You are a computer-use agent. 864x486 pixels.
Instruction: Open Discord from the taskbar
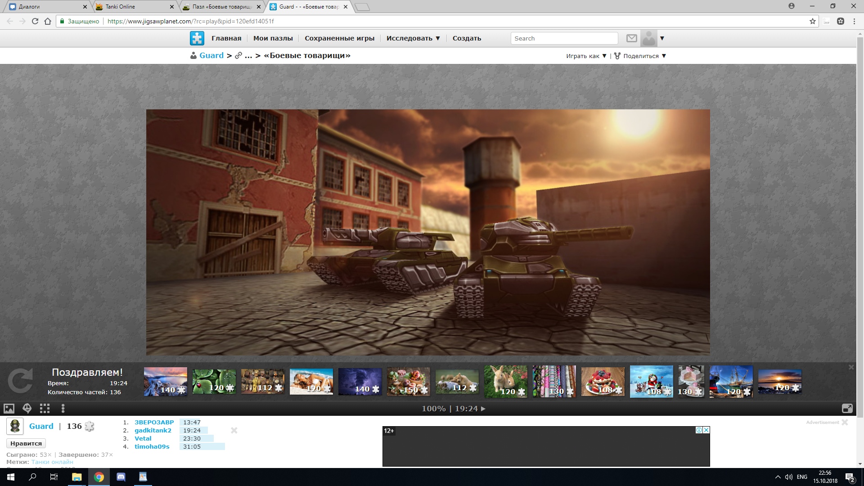(x=121, y=477)
